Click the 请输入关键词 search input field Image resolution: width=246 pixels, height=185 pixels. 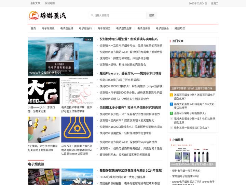pos(118,15)
